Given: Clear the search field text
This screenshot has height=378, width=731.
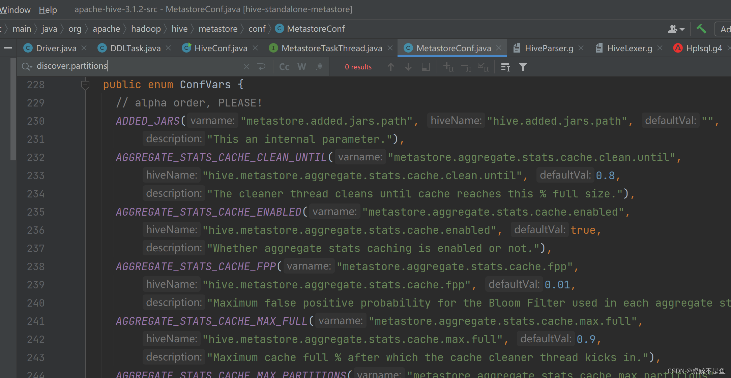Looking at the screenshot, I should 246,67.
